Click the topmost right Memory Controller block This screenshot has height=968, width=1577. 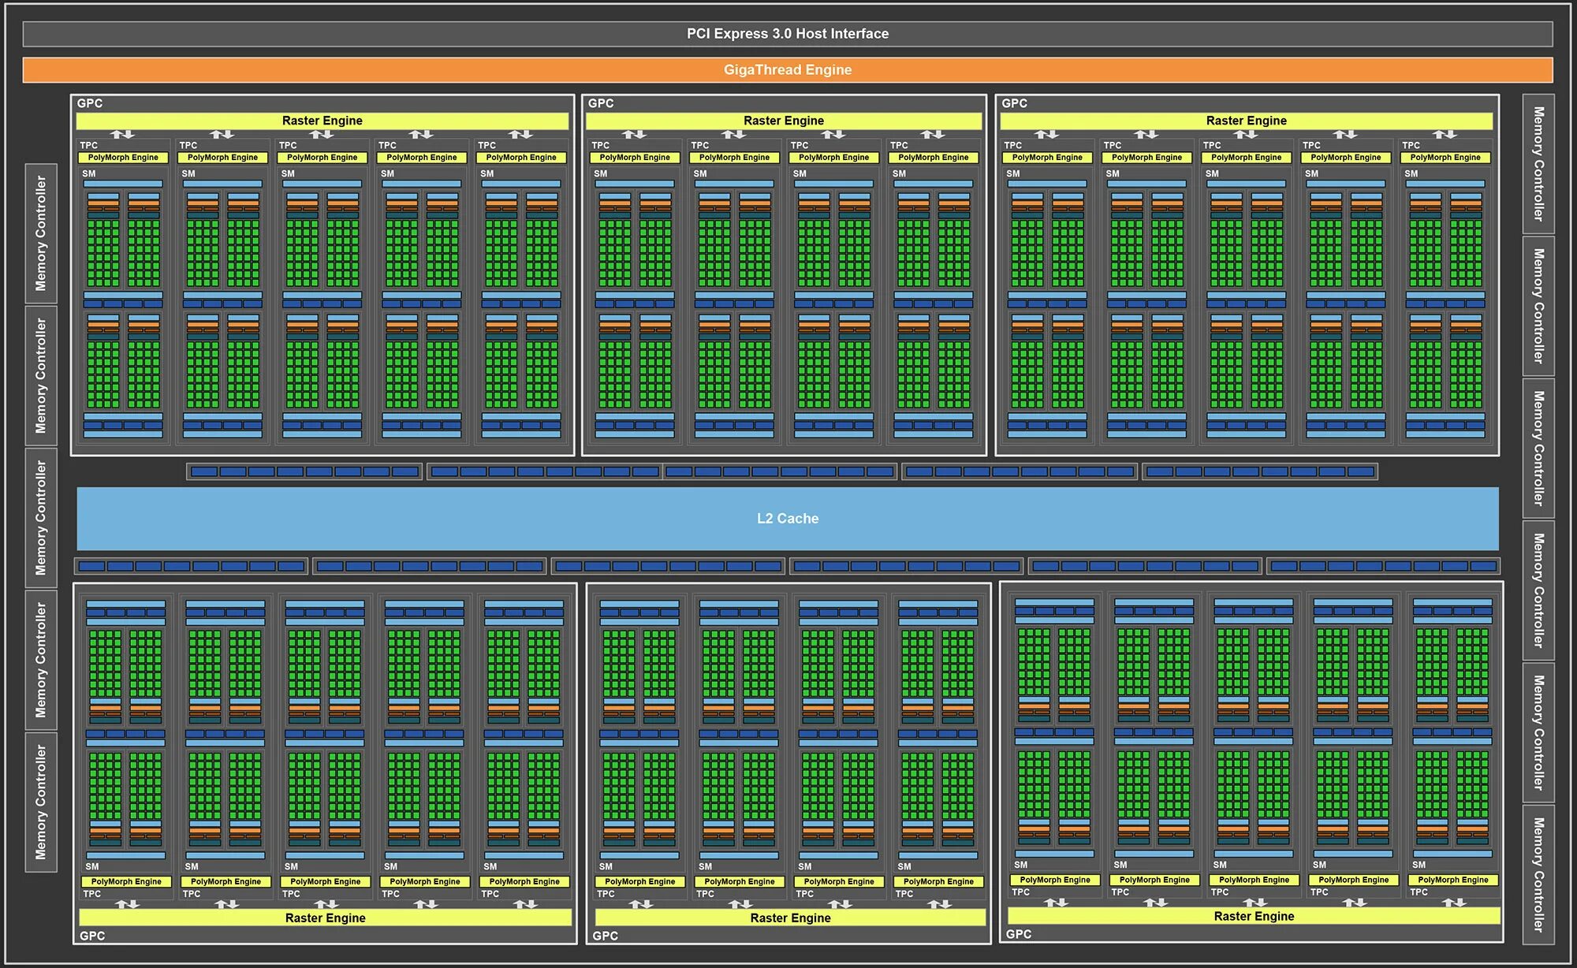pyautogui.click(x=1538, y=164)
